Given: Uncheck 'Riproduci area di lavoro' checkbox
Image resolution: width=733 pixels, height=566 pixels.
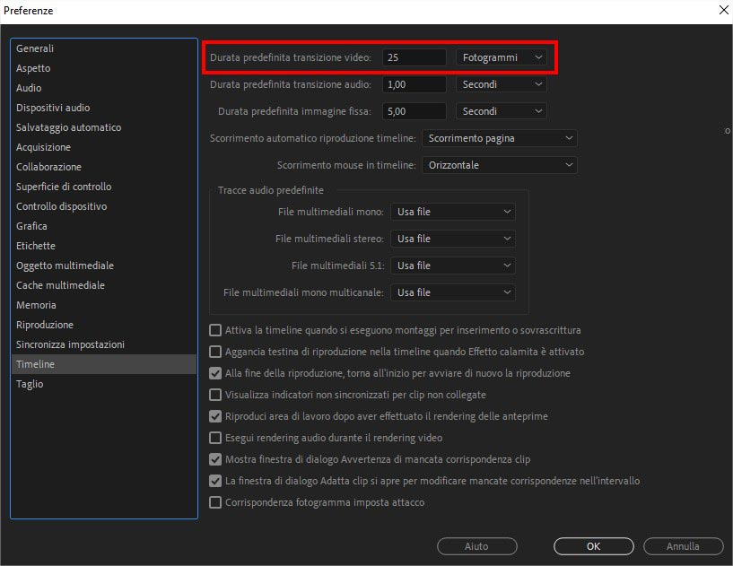Looking at the screenshot, I should (215, 416).
